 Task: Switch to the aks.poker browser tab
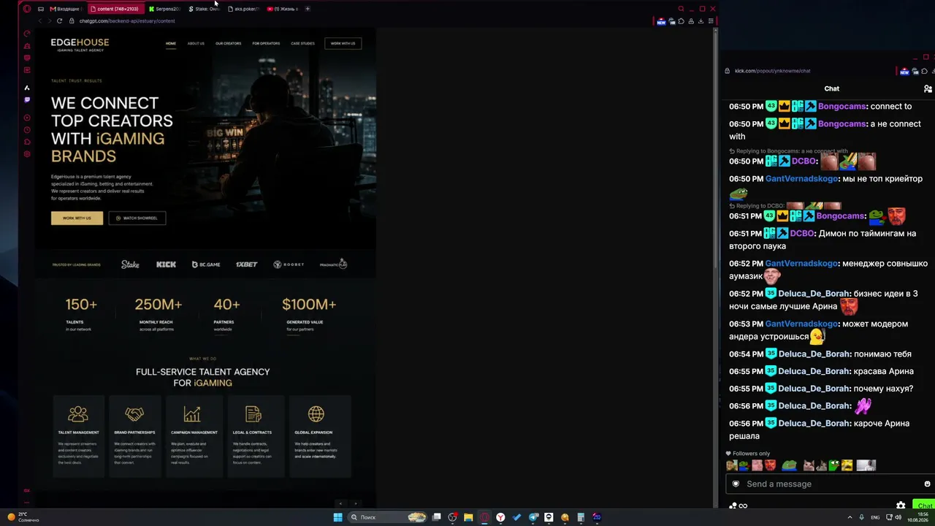point(243,9)
